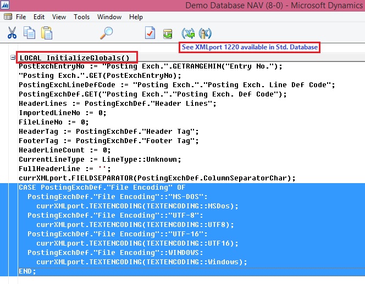Click the FileLineNo := 0 line
The width and height of the screenshot is (365, 284).
(54, 122)
